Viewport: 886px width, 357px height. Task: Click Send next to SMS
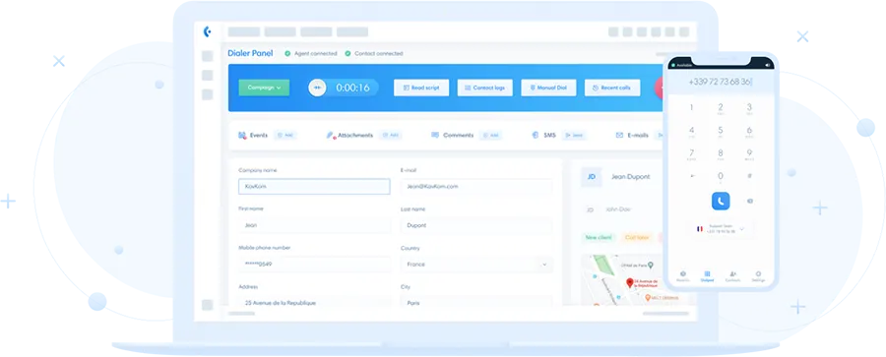(x=574, y=136)
